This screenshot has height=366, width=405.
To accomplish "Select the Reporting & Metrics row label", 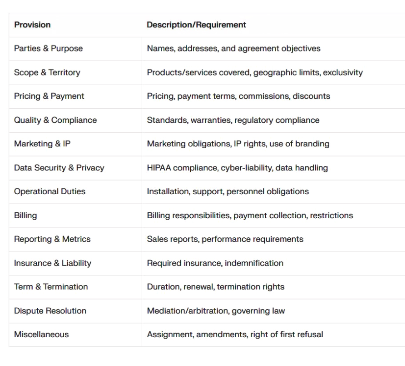I will (52, 239).
